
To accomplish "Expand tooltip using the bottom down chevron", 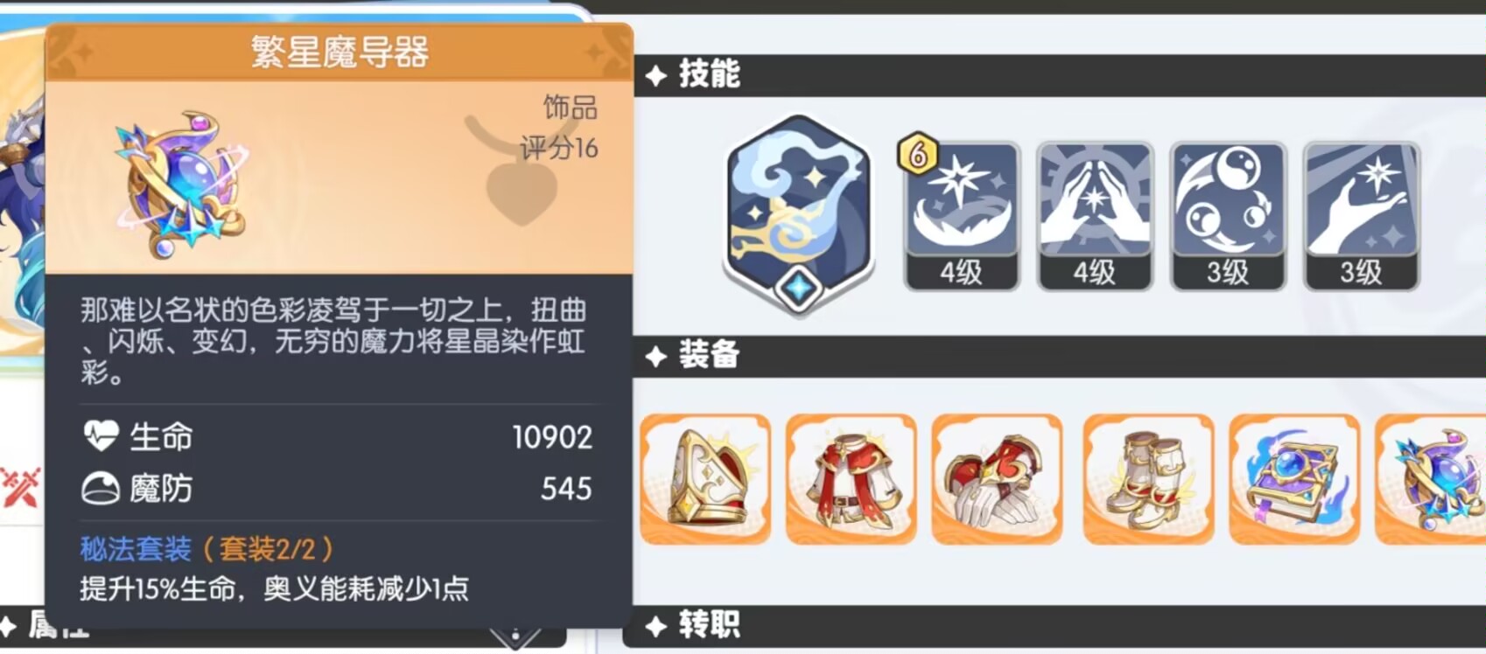I will click(x=515, y=637).
